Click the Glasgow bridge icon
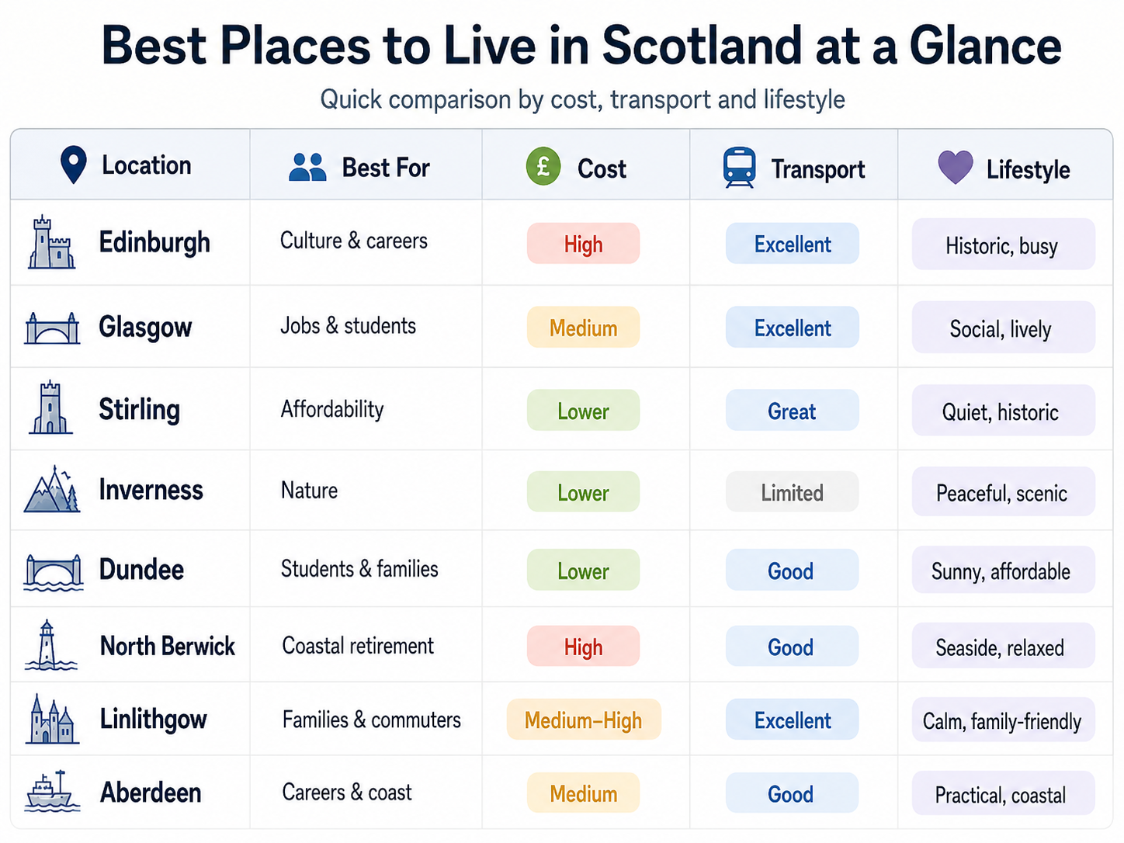 point(52,328)
